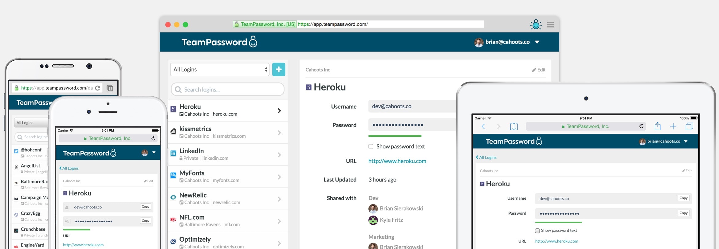Click the TeamPassword lock logo in desktop header
The height and width of the screenshot is (249, 719).
[253, 41]
